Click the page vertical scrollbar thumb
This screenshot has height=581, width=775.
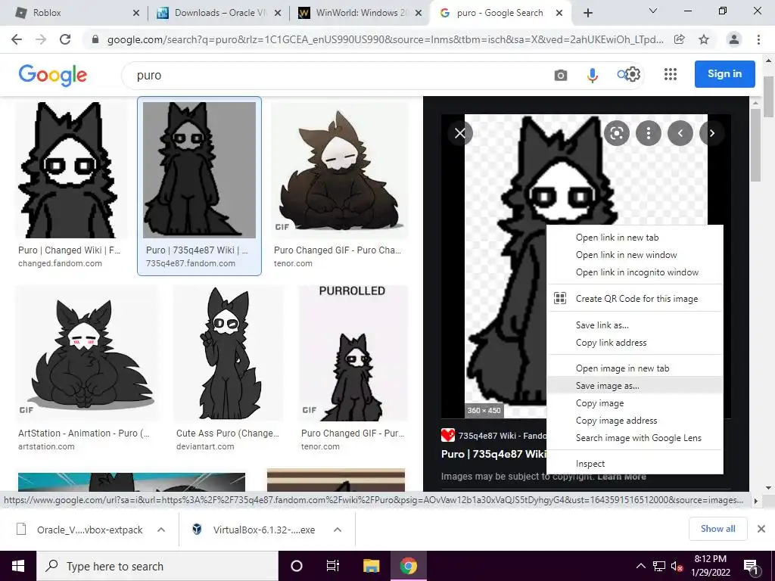pos(768,97)
